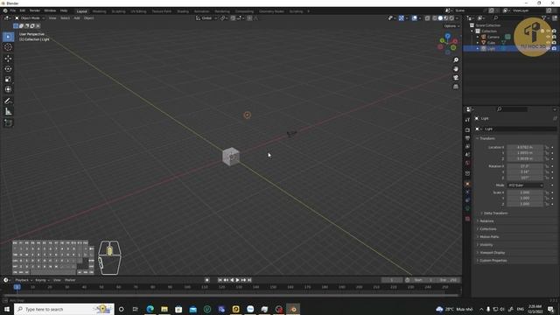The image size is (560, 315).
Task: Open the viewport Add menu
Action: coord(77,17)
